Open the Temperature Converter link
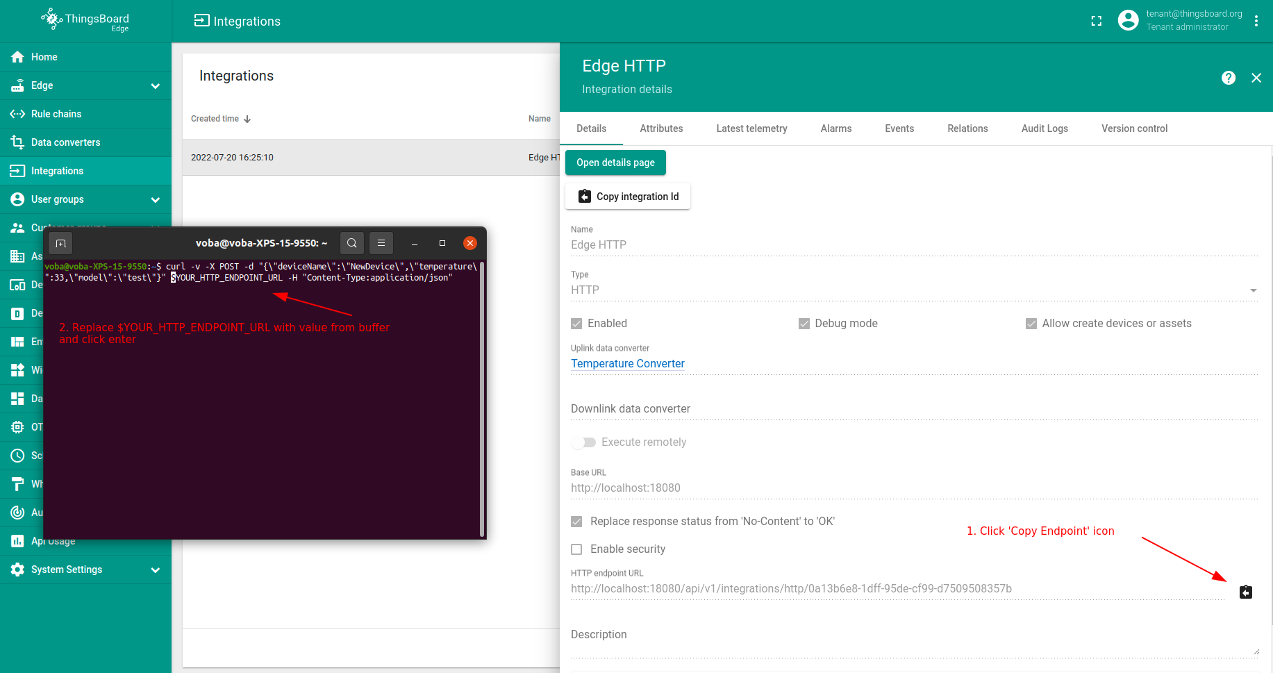This screenshot has width=1273, height=673. point(628,363)
